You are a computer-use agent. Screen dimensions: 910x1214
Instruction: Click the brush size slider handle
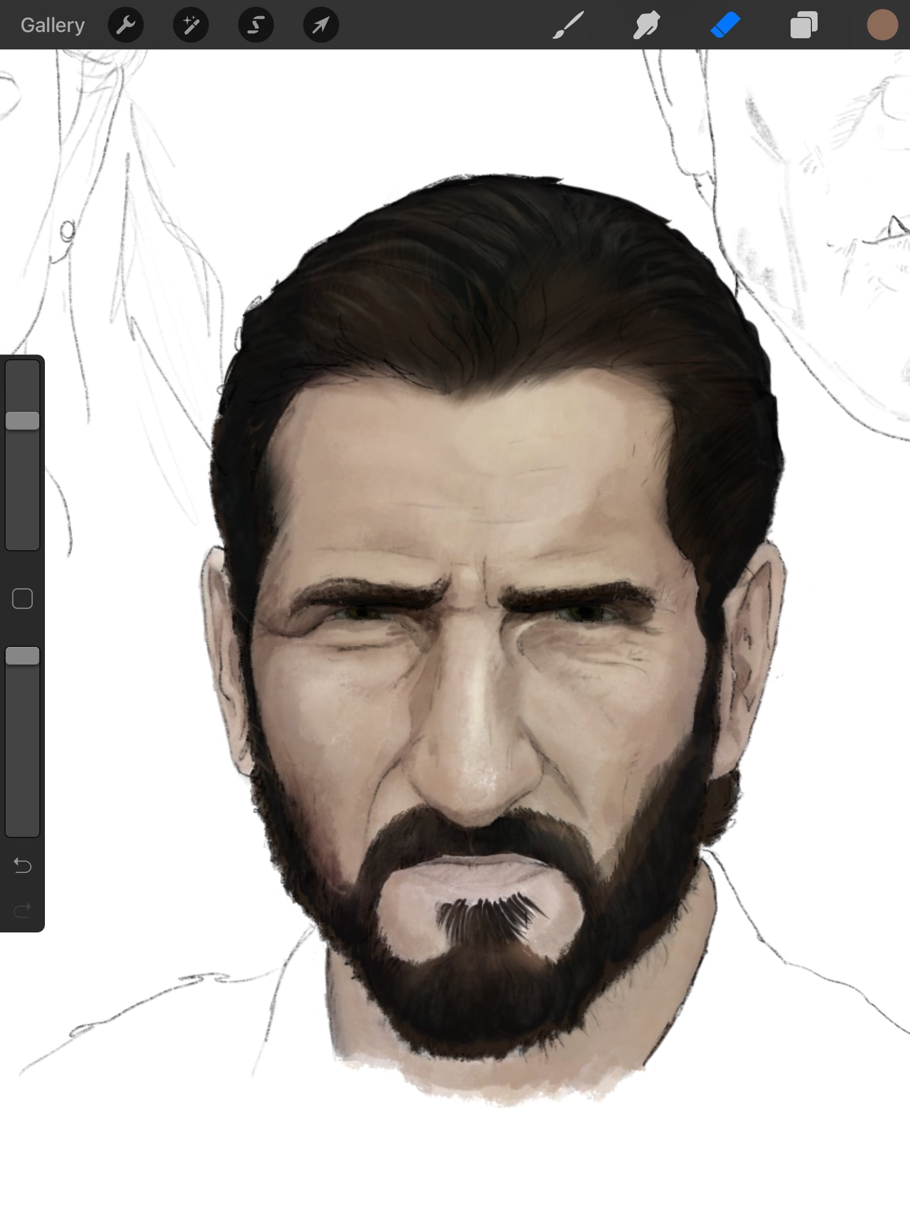tap(22, 421)
